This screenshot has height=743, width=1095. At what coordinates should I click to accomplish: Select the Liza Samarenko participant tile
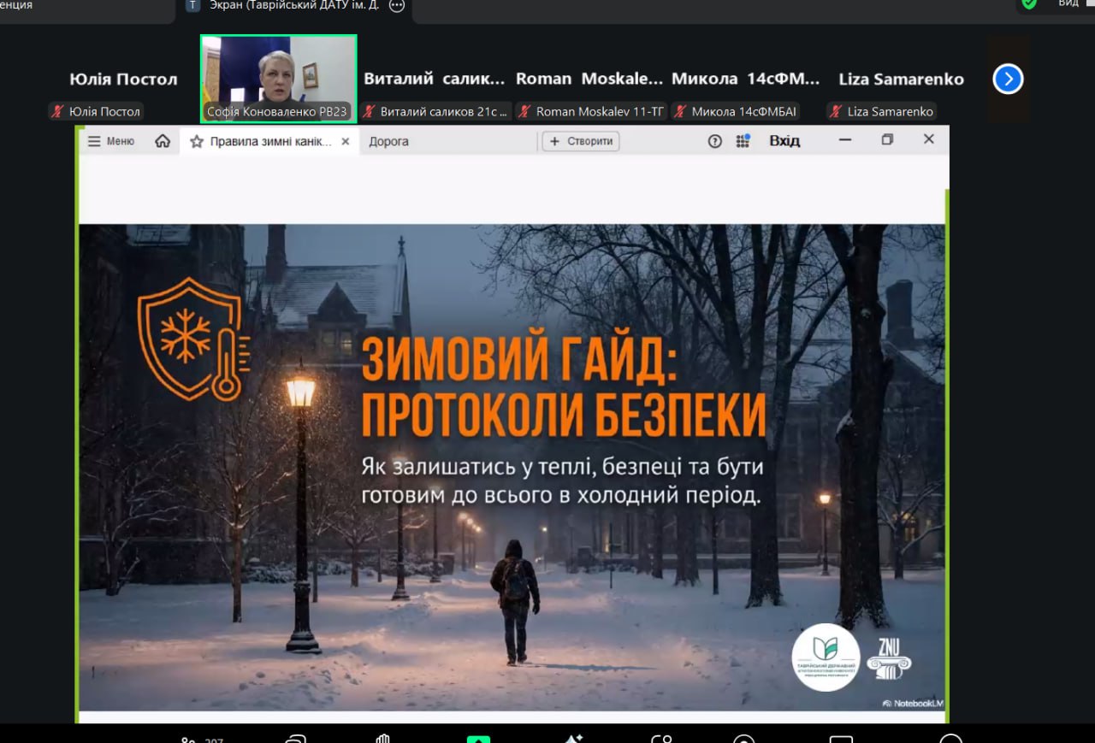click(901, 80)
